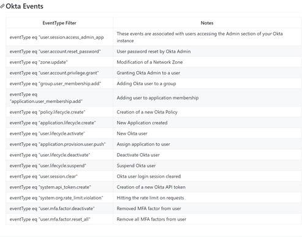The width and height of the screenshot is (302, 237).
Task: Click the Okta Events heading
Action: coord(25,6)
